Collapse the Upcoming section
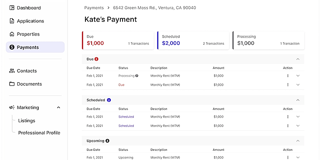This screenshot has height=160, width=321. [x=298, y=141]
